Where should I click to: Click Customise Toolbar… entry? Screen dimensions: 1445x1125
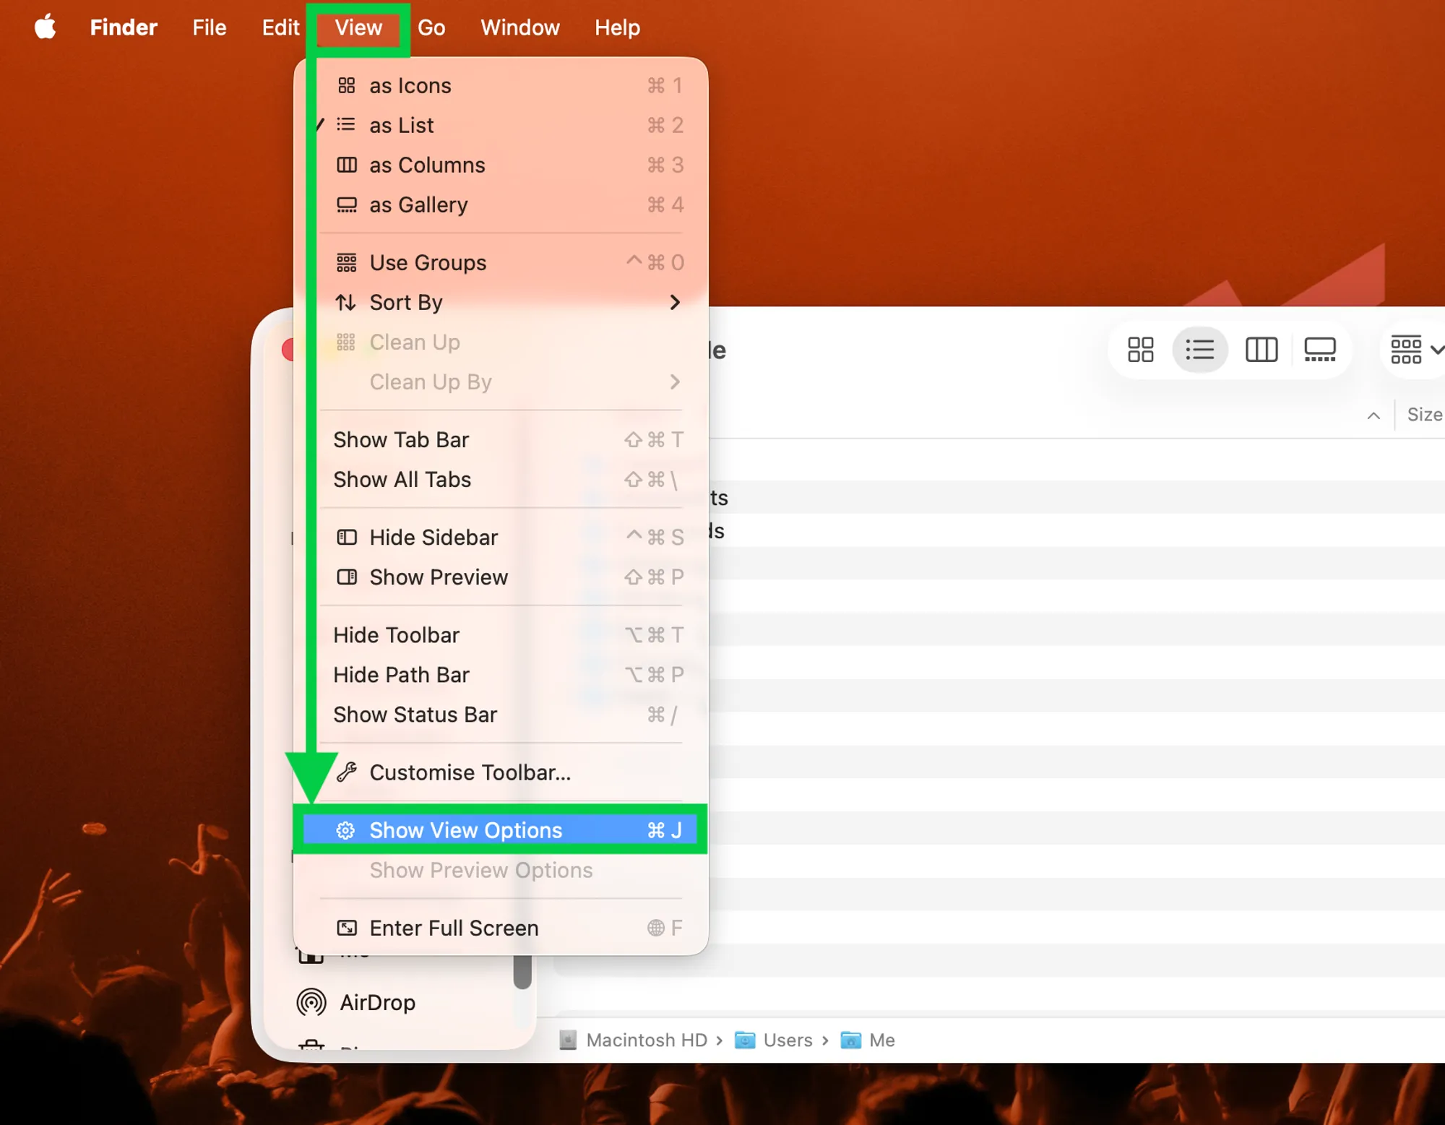tap(470, 772)
